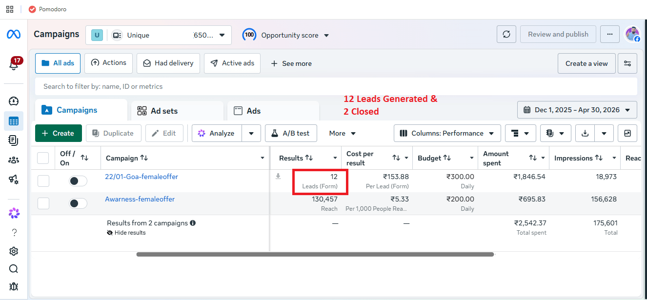Open Search magnifier icon in sidebar

point(14,269)
